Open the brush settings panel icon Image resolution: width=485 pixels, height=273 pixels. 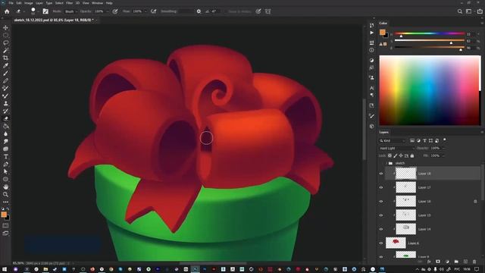[45, 11]
